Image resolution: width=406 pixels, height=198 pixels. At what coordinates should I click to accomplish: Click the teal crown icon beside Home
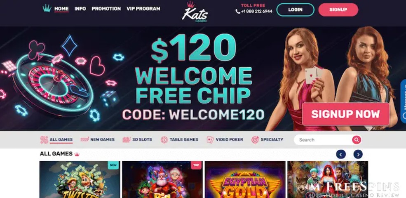click(x=47, y=8)
